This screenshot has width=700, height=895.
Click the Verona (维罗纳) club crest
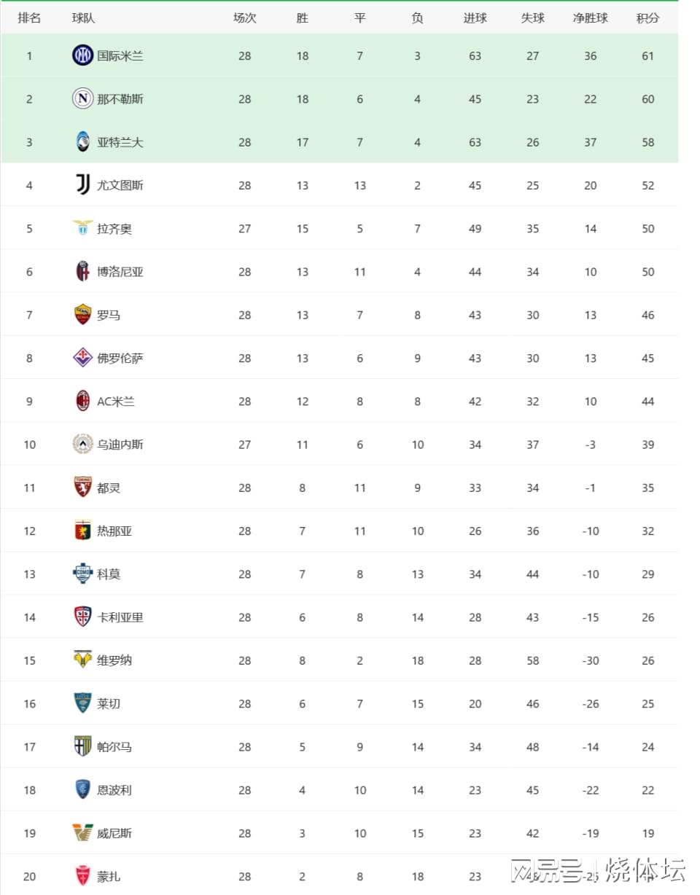83,660
